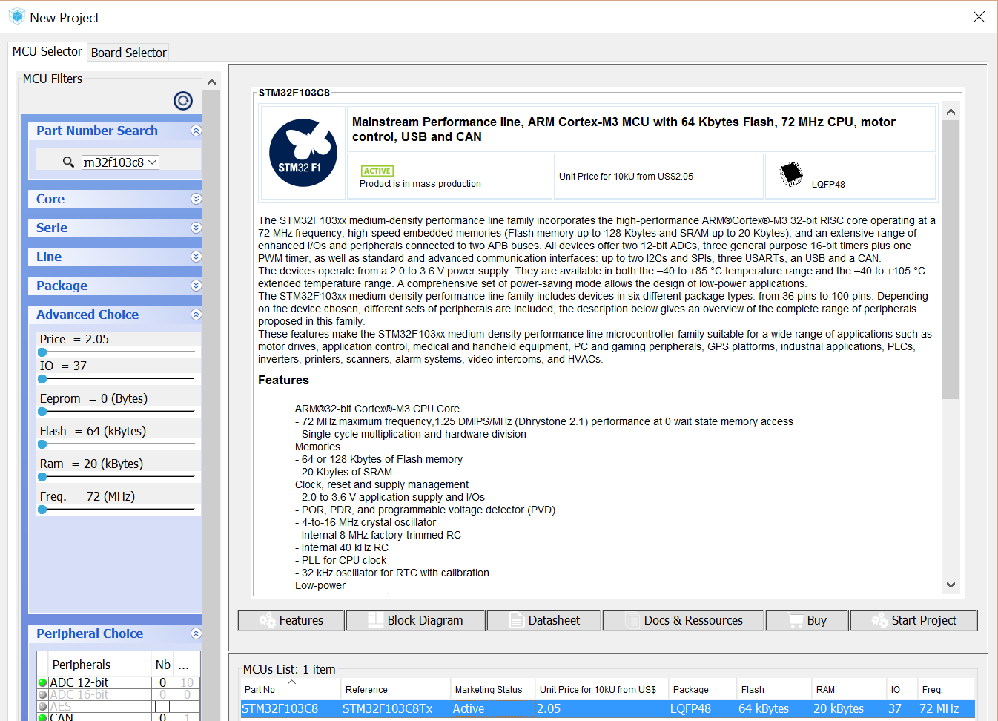The image size is (998, 721).
Task: Click the description scroll down arrow
Action: (951, 585)
